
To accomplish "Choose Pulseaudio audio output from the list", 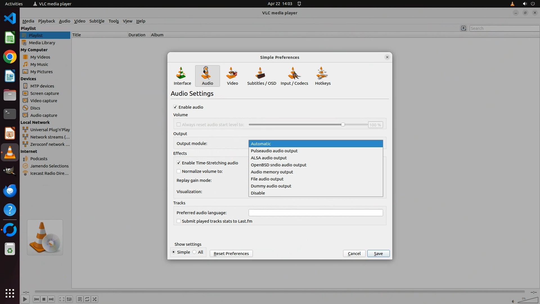I will tap(274, 151).
